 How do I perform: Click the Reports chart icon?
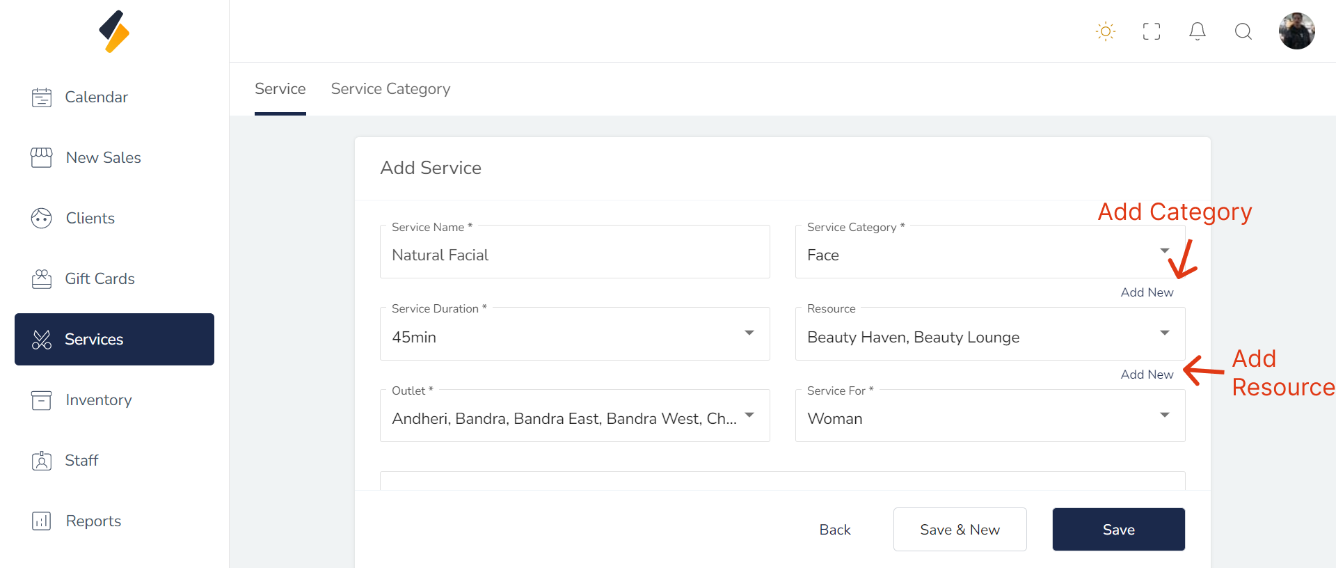click(x=42, y=521)
